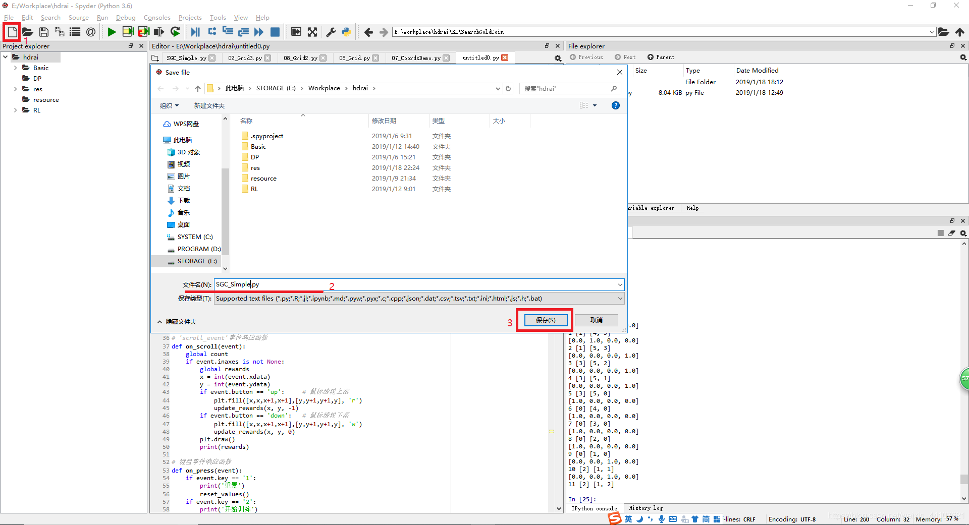
Task: Switch to 09_Grid3.py editor tab
Action: click(245, 58)
